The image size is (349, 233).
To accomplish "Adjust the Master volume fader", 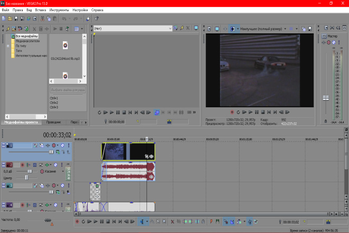I will pos(326,98).
